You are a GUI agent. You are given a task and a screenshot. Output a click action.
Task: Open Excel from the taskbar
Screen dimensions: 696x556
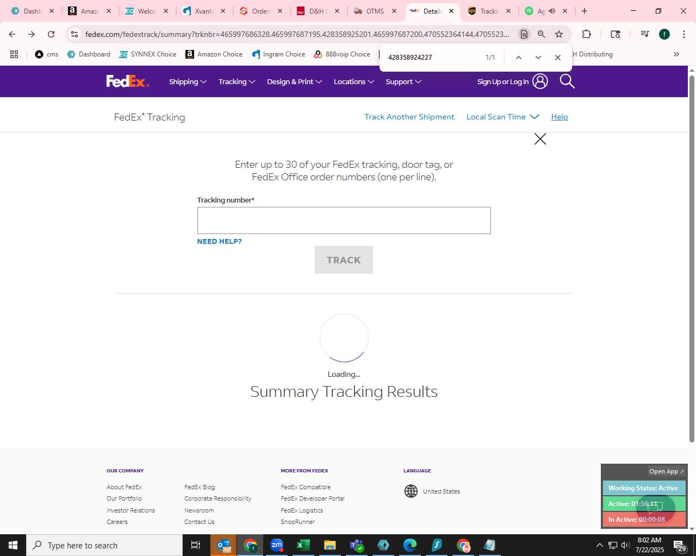tap(303, 545)
